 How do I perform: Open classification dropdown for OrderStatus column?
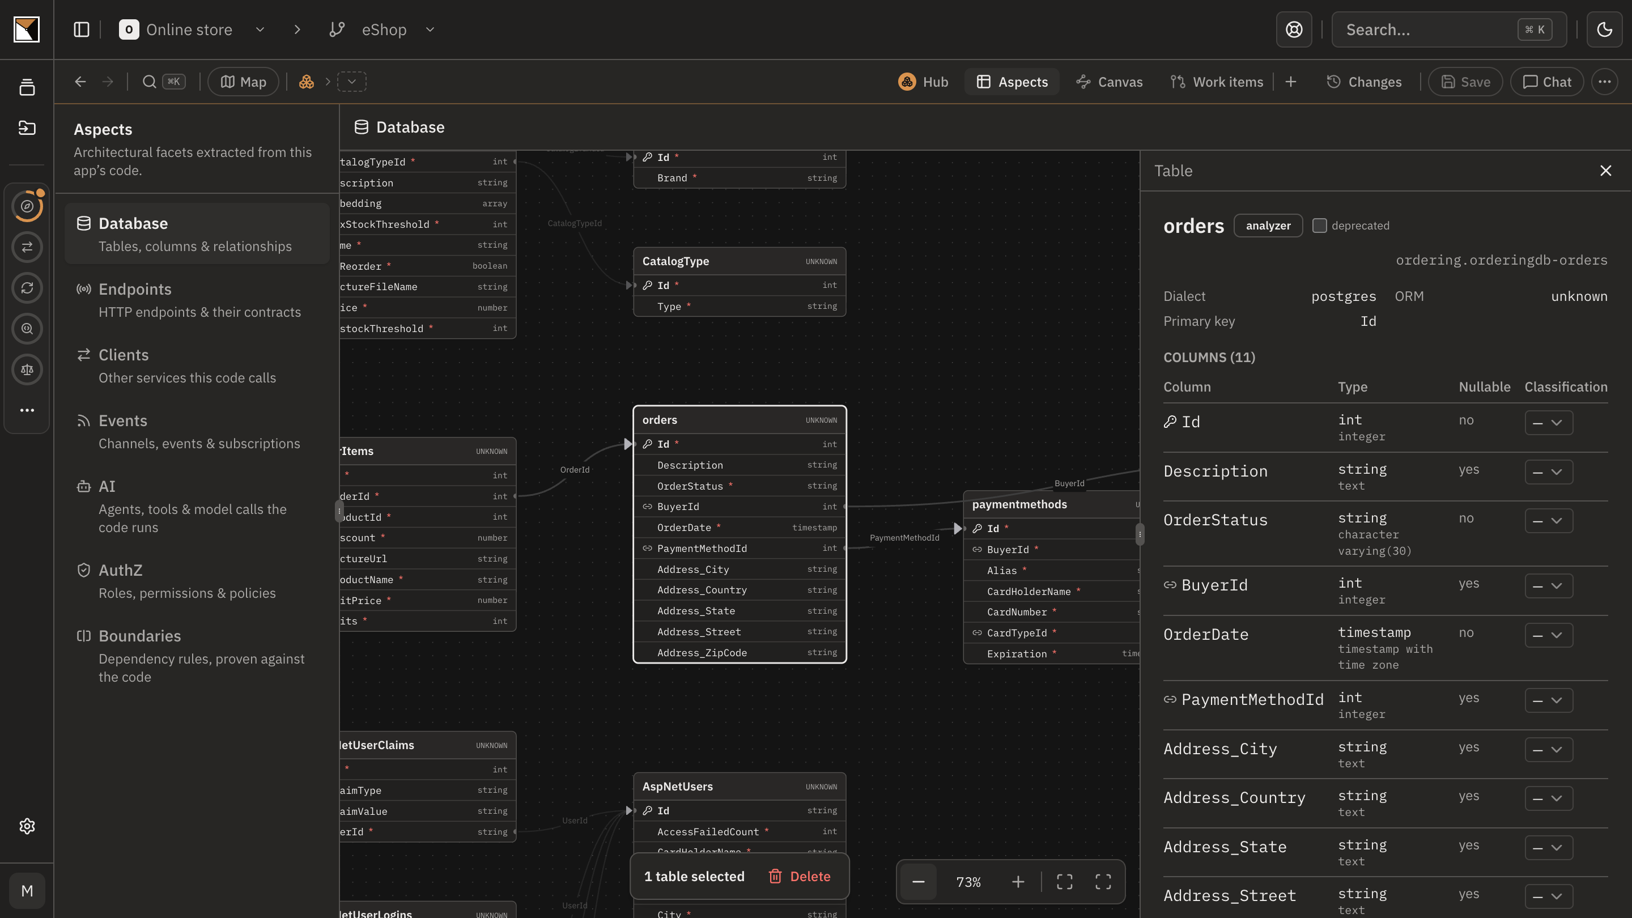(1548, 521)
